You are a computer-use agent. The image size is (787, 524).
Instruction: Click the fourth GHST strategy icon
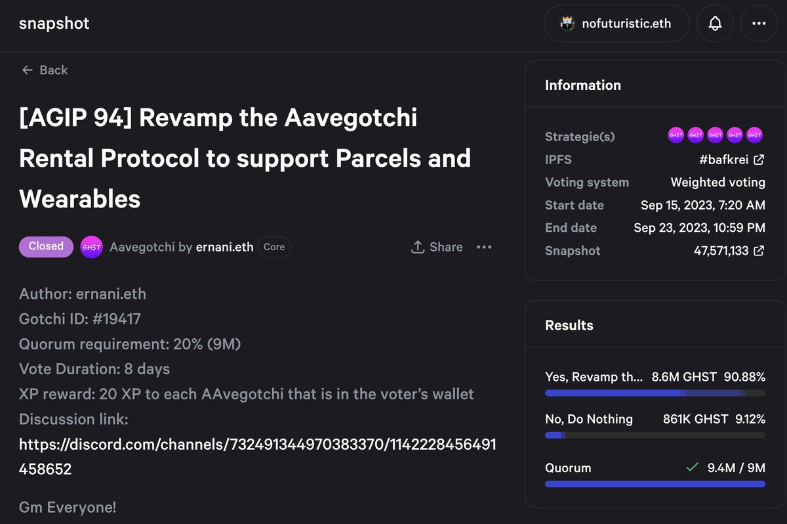735,135
